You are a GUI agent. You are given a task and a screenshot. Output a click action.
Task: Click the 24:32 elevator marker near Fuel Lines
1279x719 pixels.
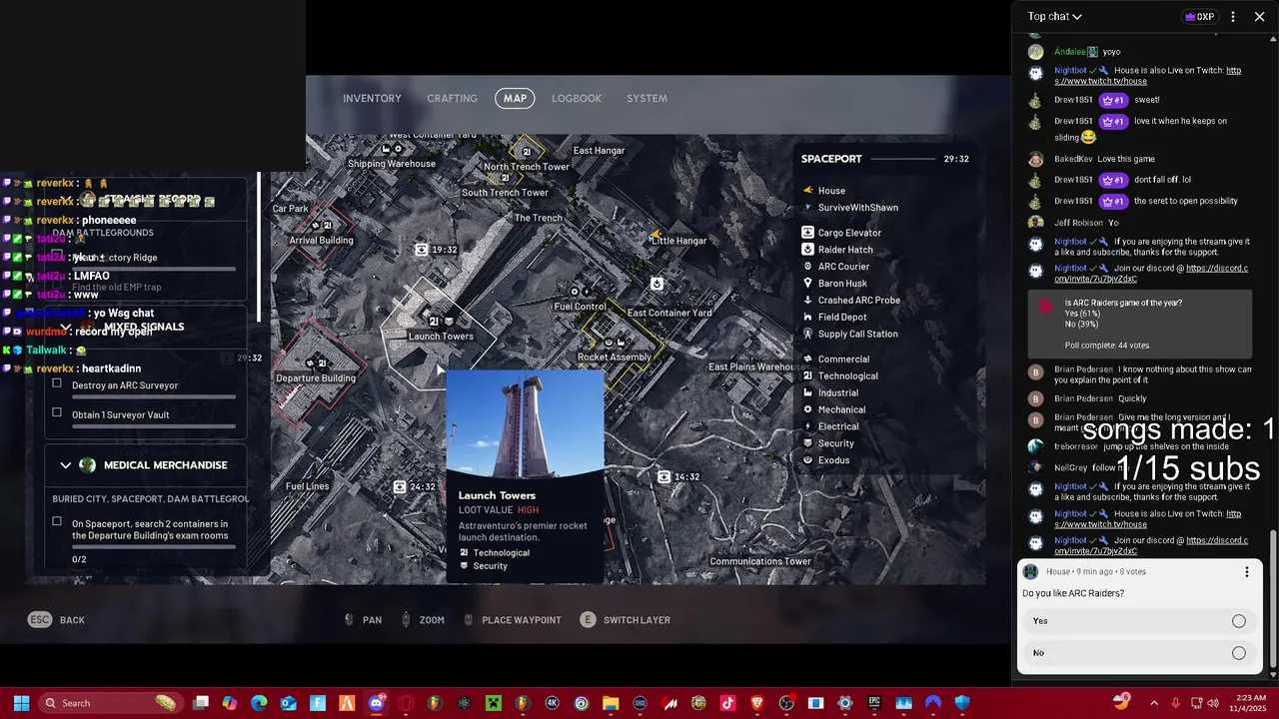coord(400,486)
